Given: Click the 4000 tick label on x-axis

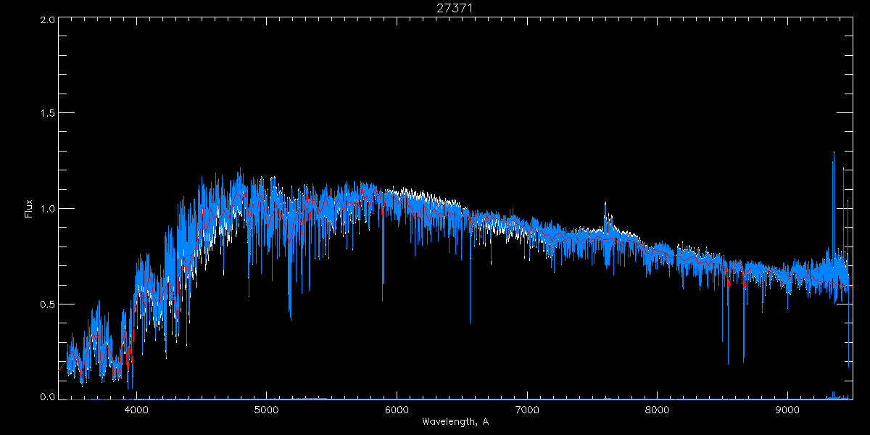Looking at the screenshot, I should point(136,408).
